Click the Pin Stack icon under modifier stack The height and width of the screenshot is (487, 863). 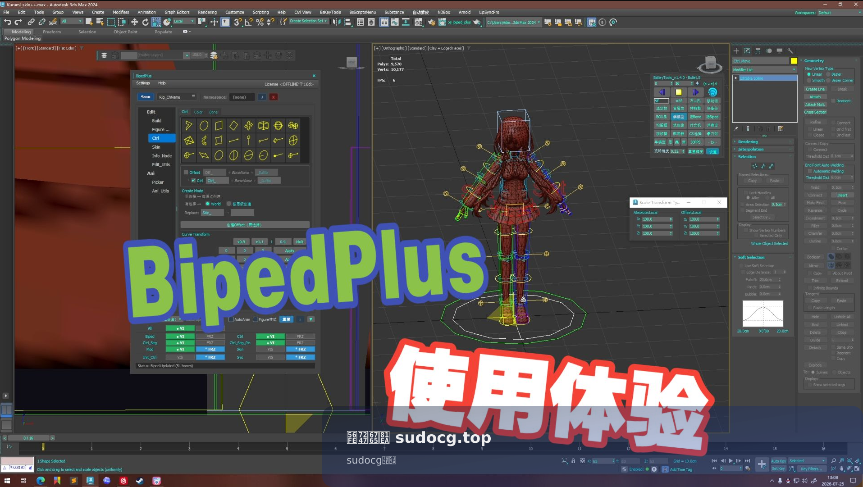736,129
